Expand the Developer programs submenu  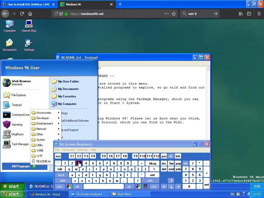pos(46,118)
